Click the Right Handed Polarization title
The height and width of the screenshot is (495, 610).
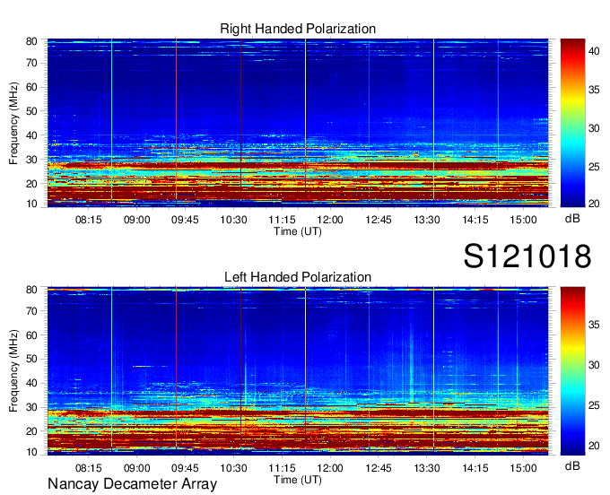(298, 29)
